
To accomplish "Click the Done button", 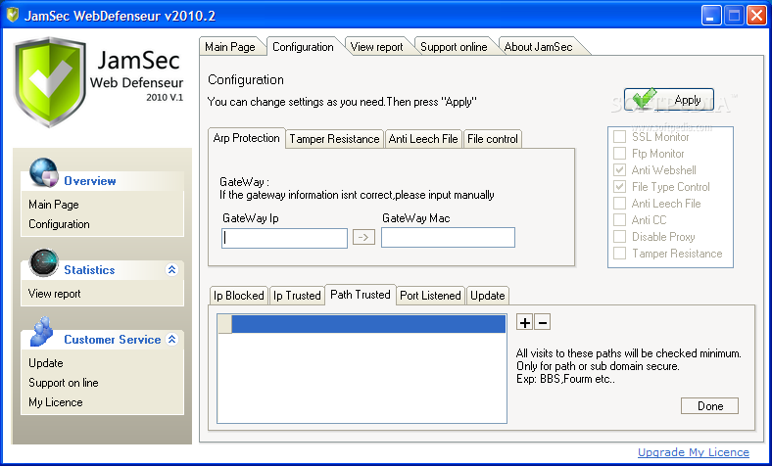I will click(710, 406).
